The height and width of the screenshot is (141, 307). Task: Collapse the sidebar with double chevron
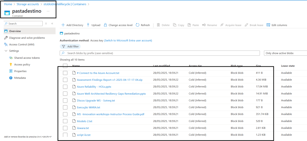[x=52, y=24]
